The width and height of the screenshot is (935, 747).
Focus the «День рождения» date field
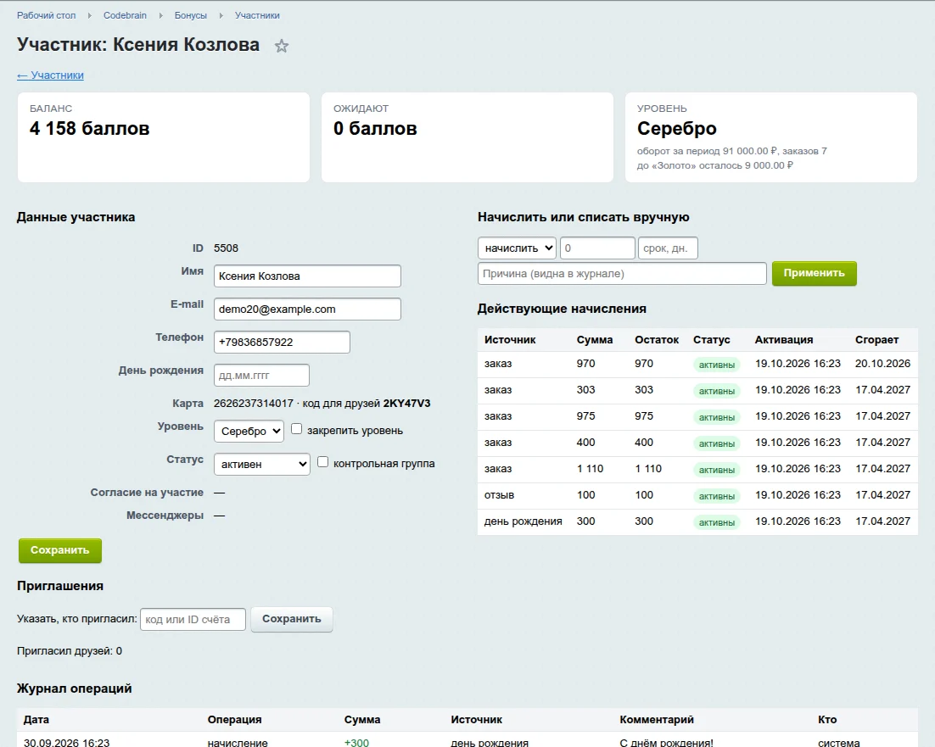coord(261,376)
